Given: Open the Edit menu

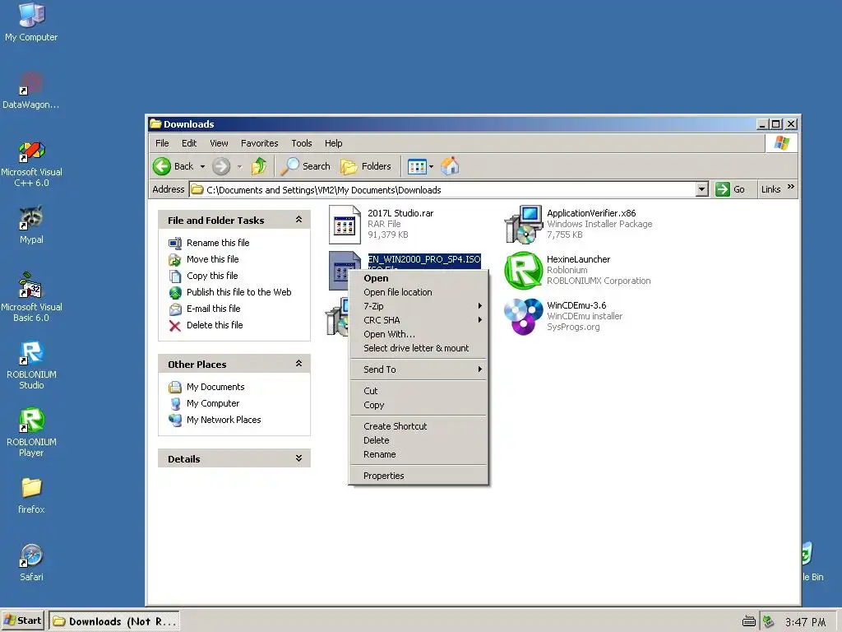Looking at the screenshot, I should (189, 143).
